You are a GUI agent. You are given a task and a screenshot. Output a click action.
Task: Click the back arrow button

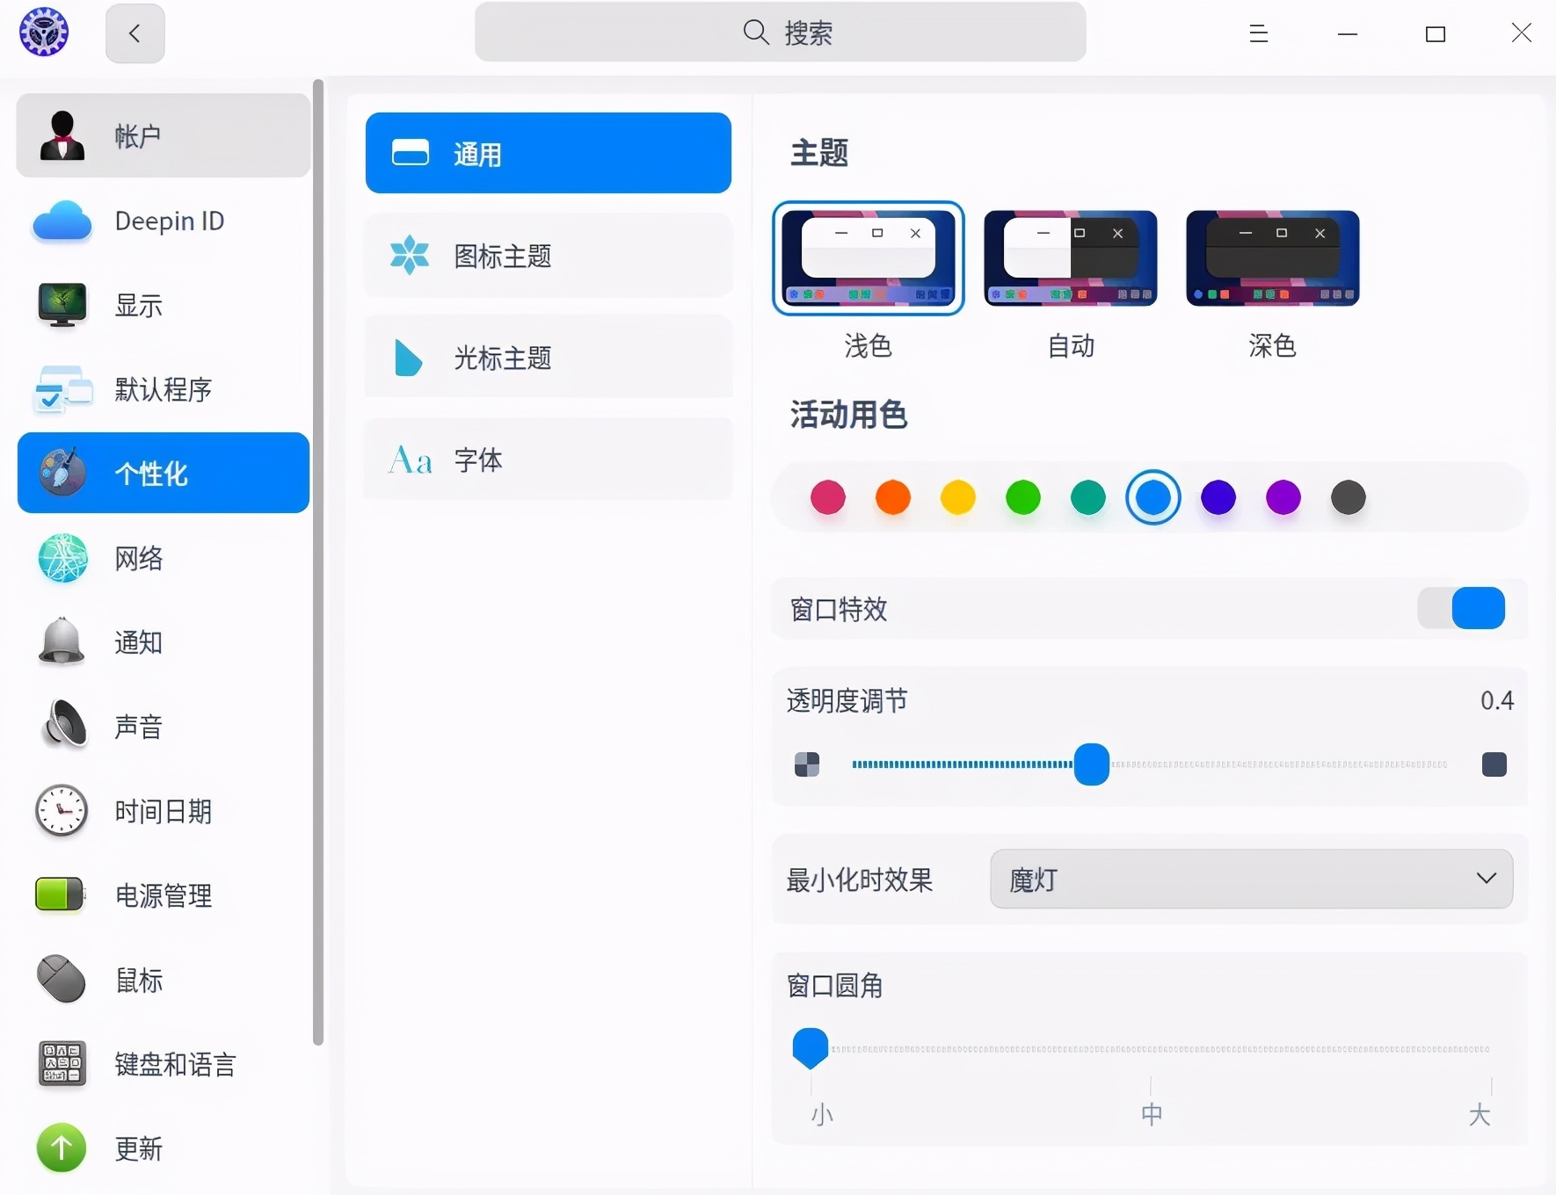point(134,33)
